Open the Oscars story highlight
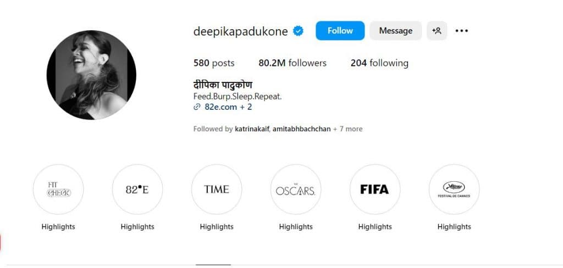 click(296, 189)
